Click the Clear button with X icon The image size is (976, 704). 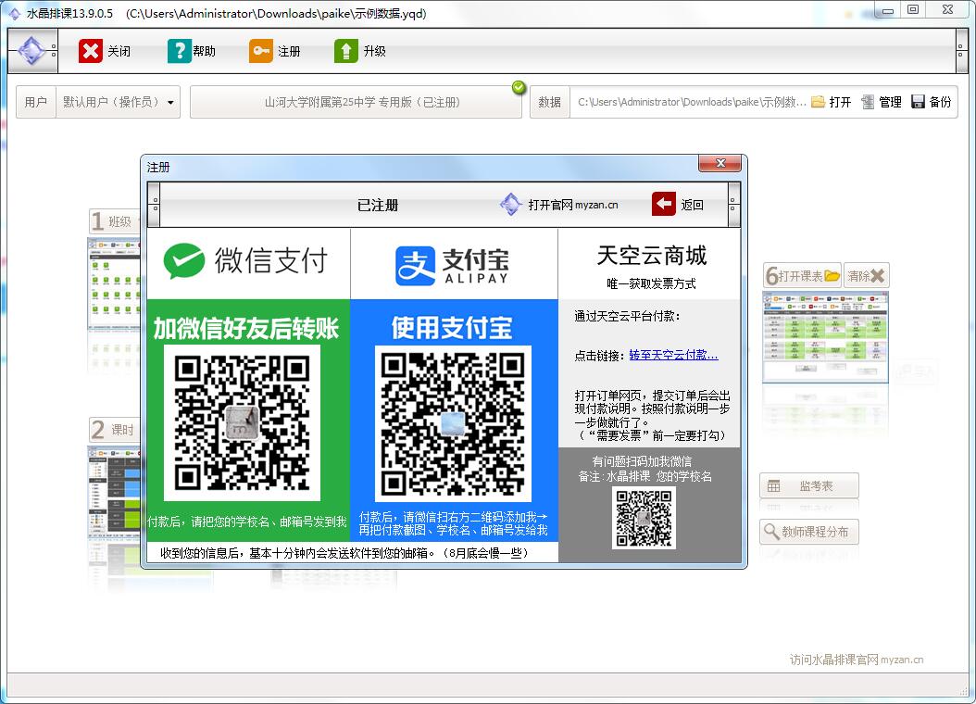pos(867,276)
